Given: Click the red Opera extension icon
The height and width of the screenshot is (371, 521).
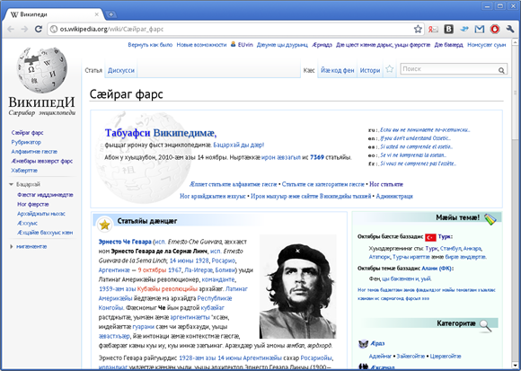Looking at the screenshot, I should pyautogui.click(x=495, y=30).
